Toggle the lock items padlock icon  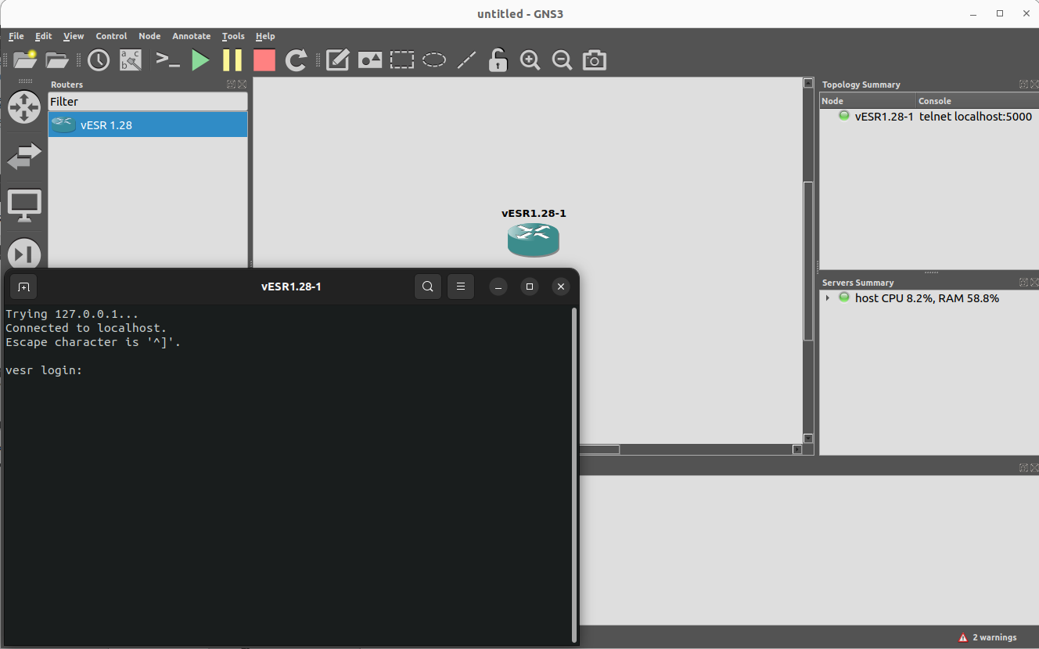[x=498, y=59]
